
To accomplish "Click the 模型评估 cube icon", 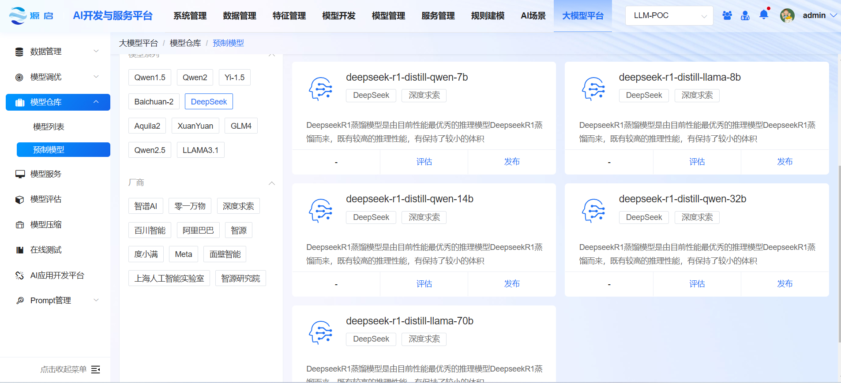I will [19, 200].
